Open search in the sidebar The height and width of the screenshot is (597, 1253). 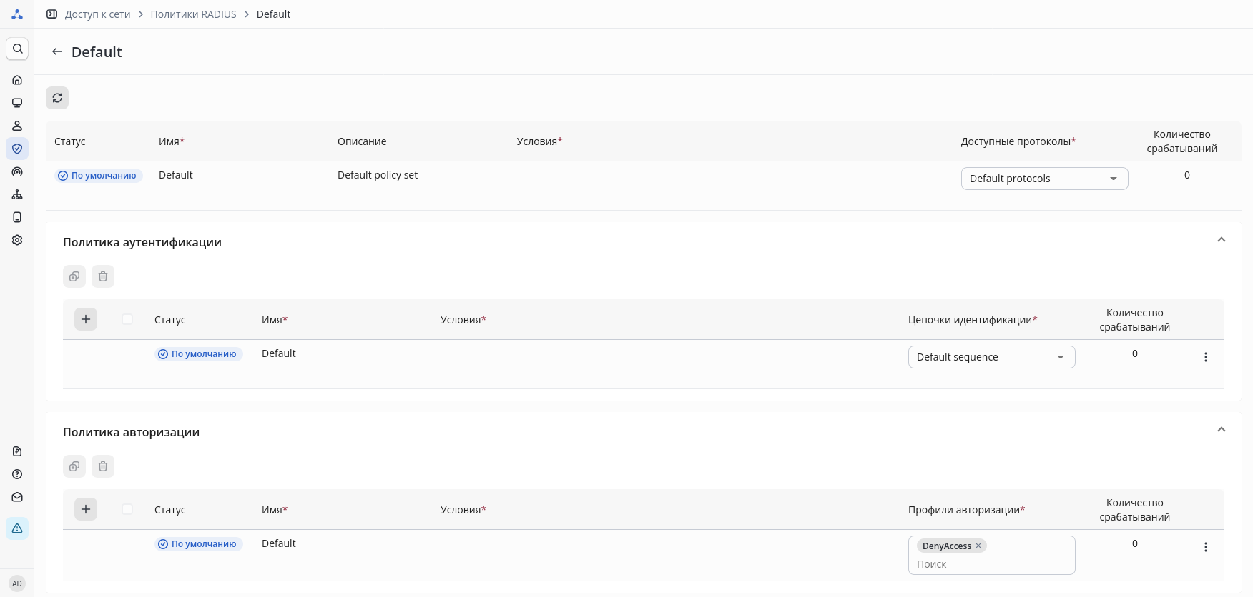(x=17, y=49)
